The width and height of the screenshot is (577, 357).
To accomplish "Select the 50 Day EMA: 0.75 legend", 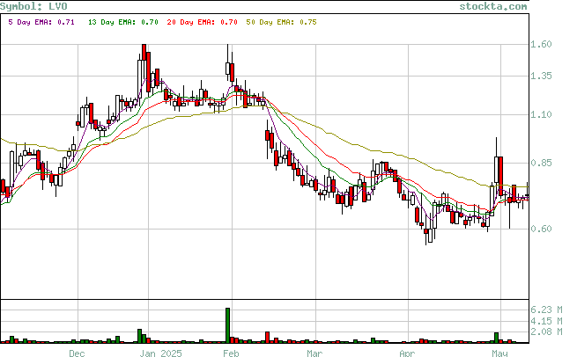I will click(281, 22).
